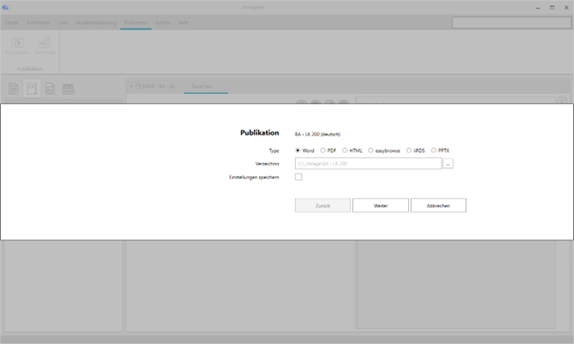Screen dimensions: 574x344
Task: Select the image document sidebar icon
Action: tap(50, 88)
